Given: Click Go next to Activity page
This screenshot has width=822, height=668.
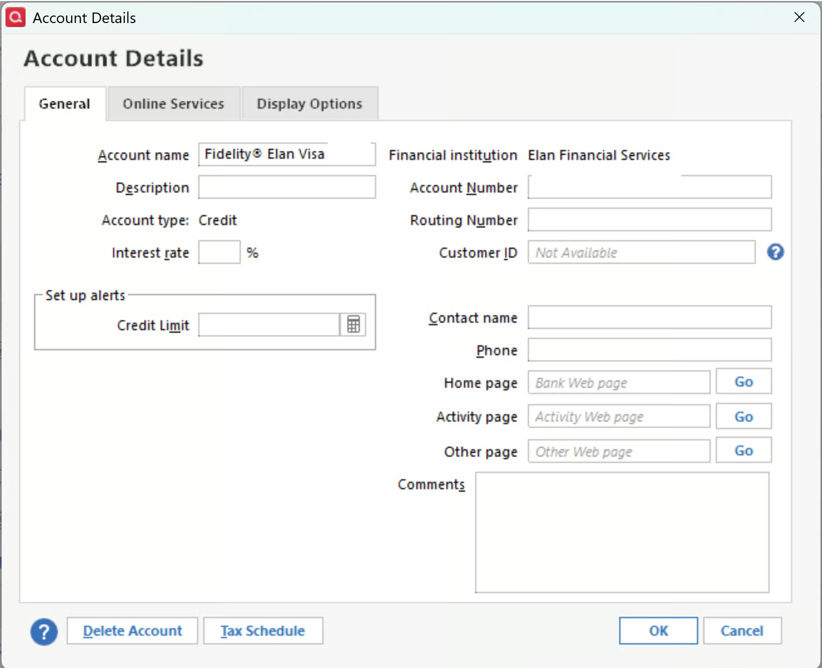Looking at the screenshot, I should click(744, 417).
